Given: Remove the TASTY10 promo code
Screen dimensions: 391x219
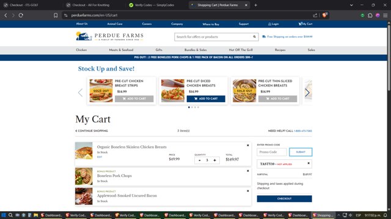Looking at the screenshot, I should 309,164.
